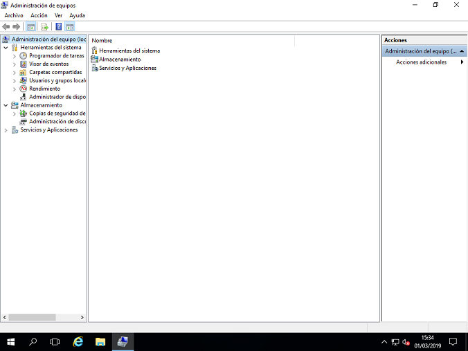Screen dimensions: 468x351
Task: Click the Computer Management taskbar button
Action: point(123,342)
